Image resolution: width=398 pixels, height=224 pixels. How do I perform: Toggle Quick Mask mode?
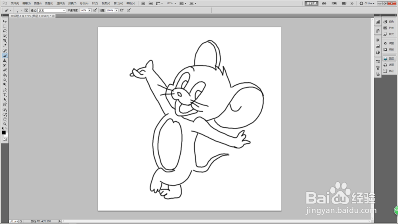4,140
